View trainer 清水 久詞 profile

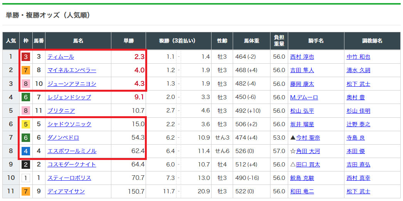point(358,70)
